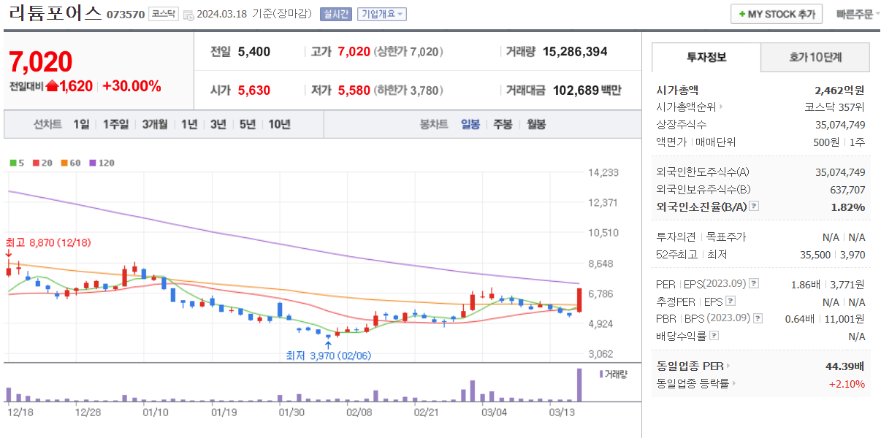Switch to the 투자정보 tab
881x438 pixels.
(706, 57)
